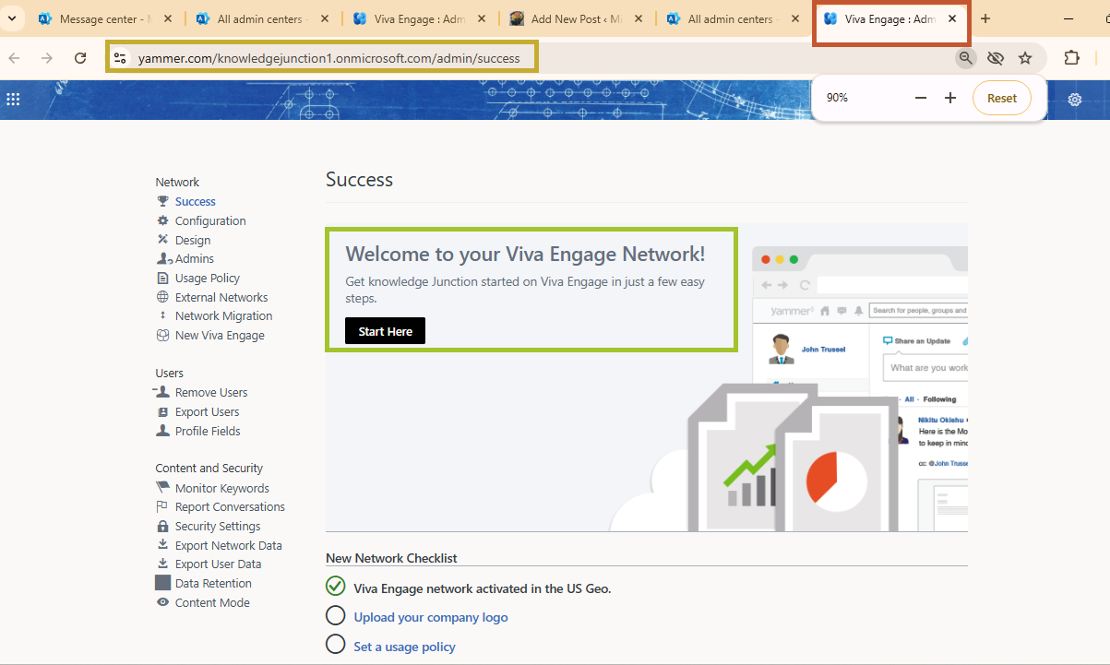Close the Message center tab
The width and height of the screenshot is (1110, 665).
(168, 18)
